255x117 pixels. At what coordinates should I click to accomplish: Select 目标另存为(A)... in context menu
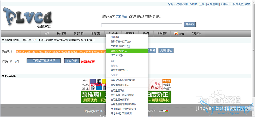point(127,51)
